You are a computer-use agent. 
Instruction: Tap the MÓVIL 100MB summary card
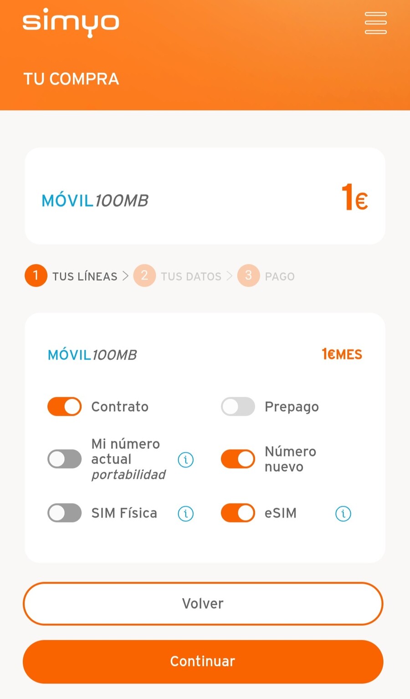pos(205,196)
